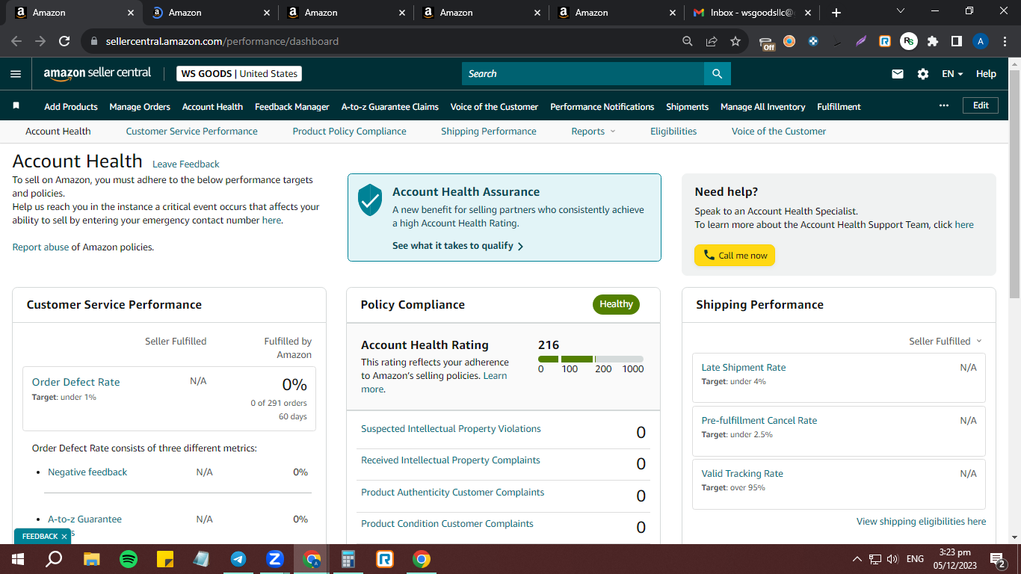Click the zoom magnifier icon in the address bar
Screen dimensions: 1021x574
tap(688, 41)
